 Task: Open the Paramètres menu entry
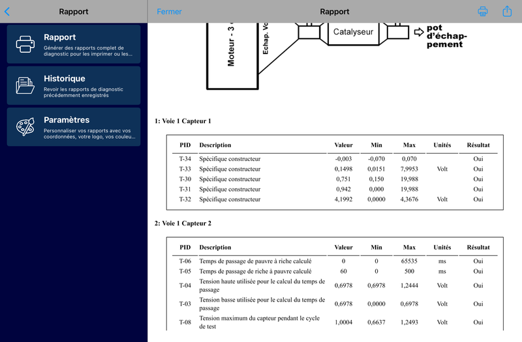click(74, 126)
